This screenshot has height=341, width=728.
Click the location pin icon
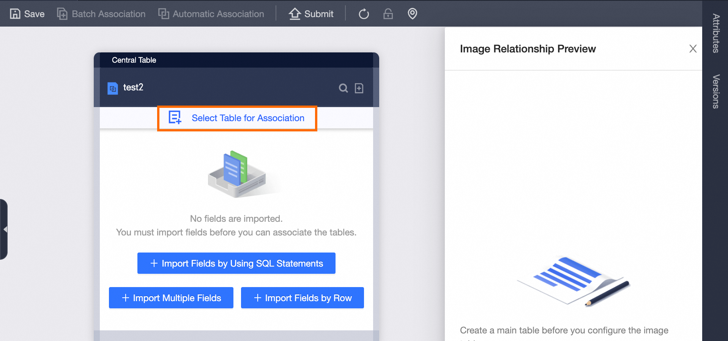tap(412, 14)
